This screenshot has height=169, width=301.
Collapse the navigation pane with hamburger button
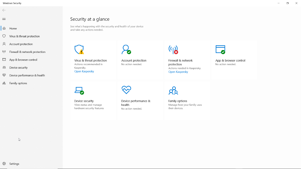coord(4,19)
